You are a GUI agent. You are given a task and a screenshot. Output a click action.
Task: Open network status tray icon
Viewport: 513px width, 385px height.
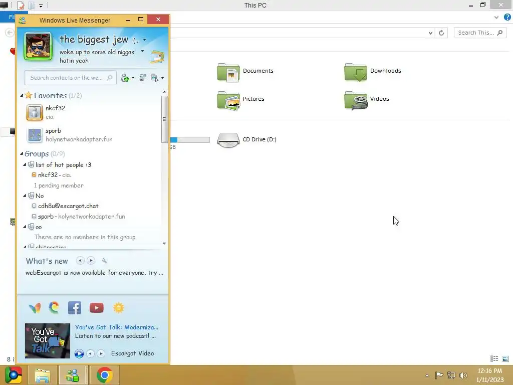[451, 375]
